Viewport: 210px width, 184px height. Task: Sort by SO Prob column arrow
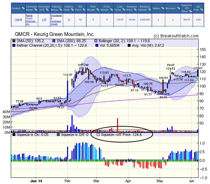click(x=202, y=10)
